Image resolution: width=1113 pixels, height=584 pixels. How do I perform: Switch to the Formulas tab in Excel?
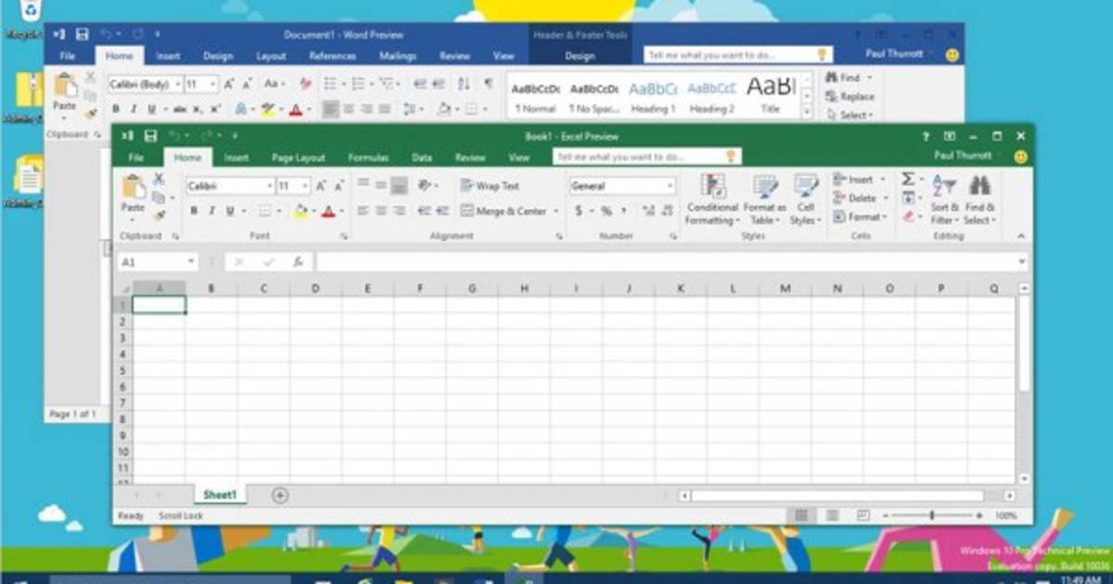coord(368,158)
